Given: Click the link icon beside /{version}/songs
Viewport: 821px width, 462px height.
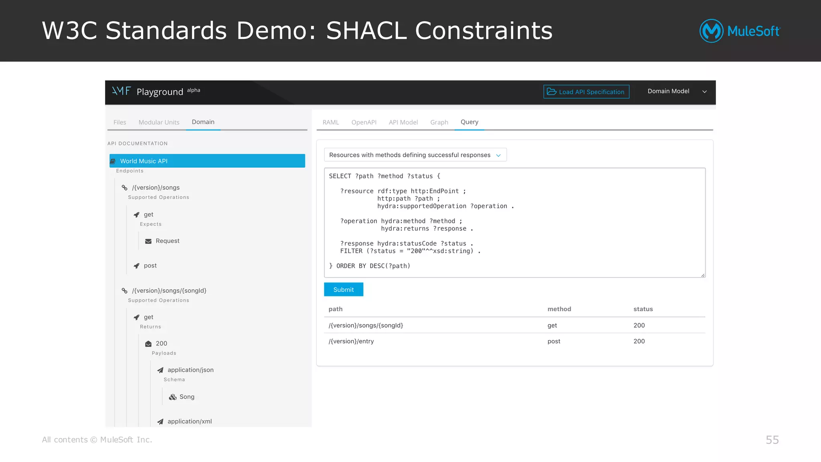Looking at the screenshot, I should pyautogui.click(x=125, y=188).
